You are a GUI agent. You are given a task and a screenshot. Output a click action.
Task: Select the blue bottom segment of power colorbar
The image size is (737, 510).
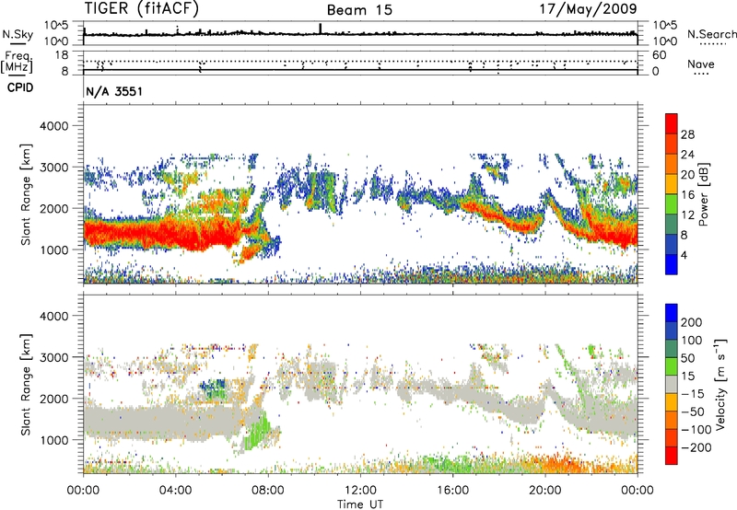tap(672, 264)
